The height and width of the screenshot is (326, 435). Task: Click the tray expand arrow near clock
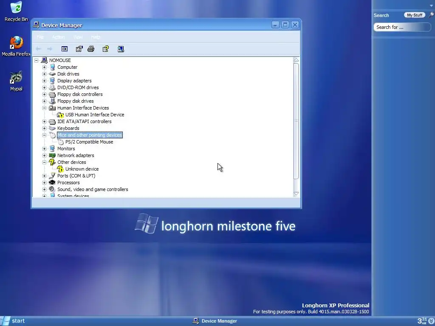coord(432,321)
